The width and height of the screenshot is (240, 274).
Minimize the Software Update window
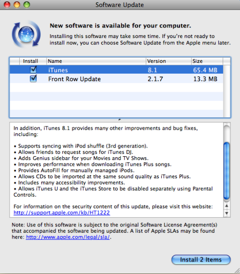[x=17, y=5]
